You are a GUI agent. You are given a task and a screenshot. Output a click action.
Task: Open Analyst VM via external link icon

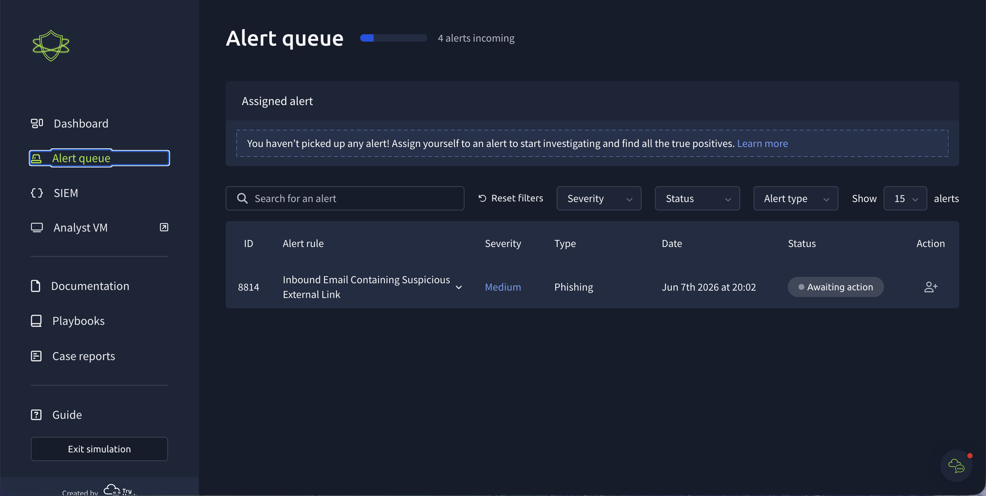(x=164, y=227)
